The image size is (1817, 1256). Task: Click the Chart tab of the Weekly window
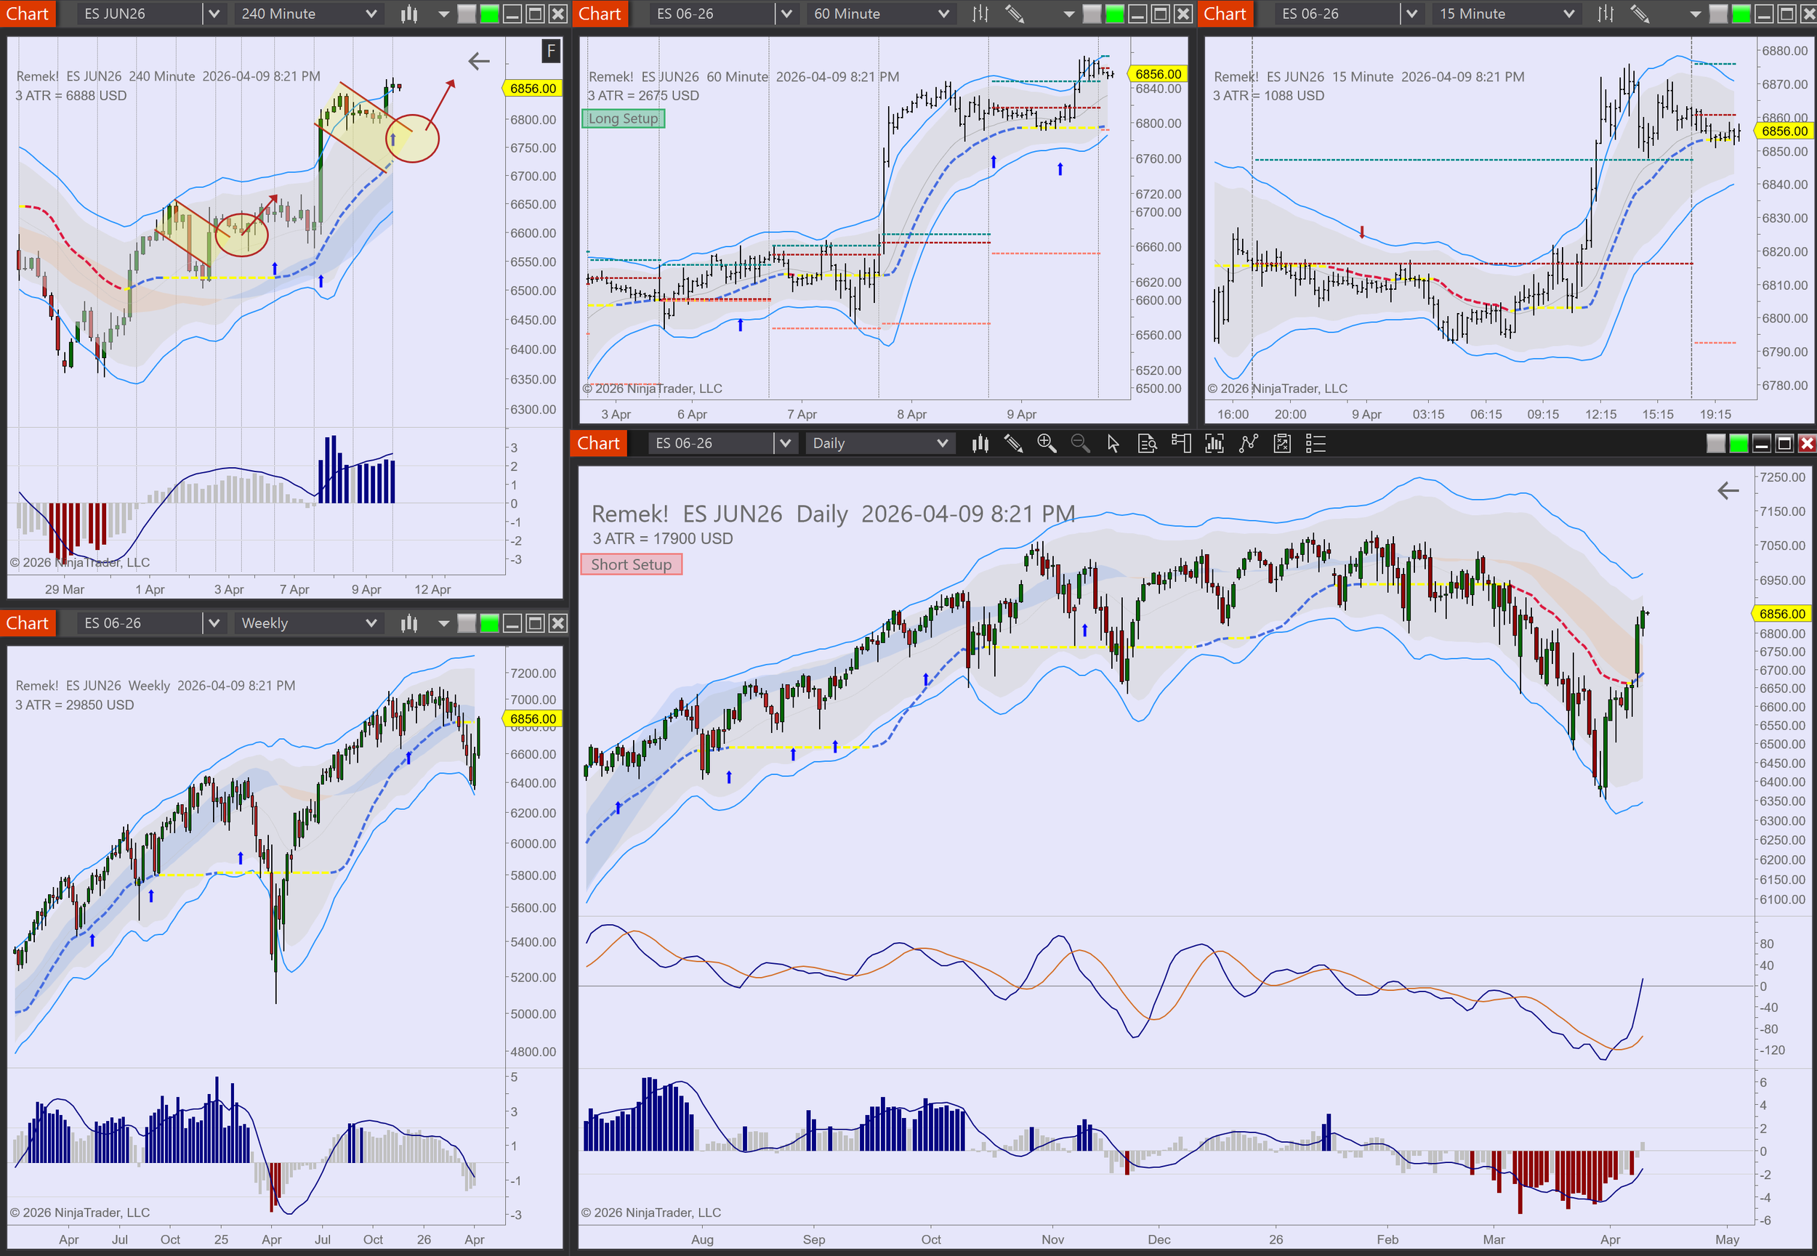(x=28, y=623)
